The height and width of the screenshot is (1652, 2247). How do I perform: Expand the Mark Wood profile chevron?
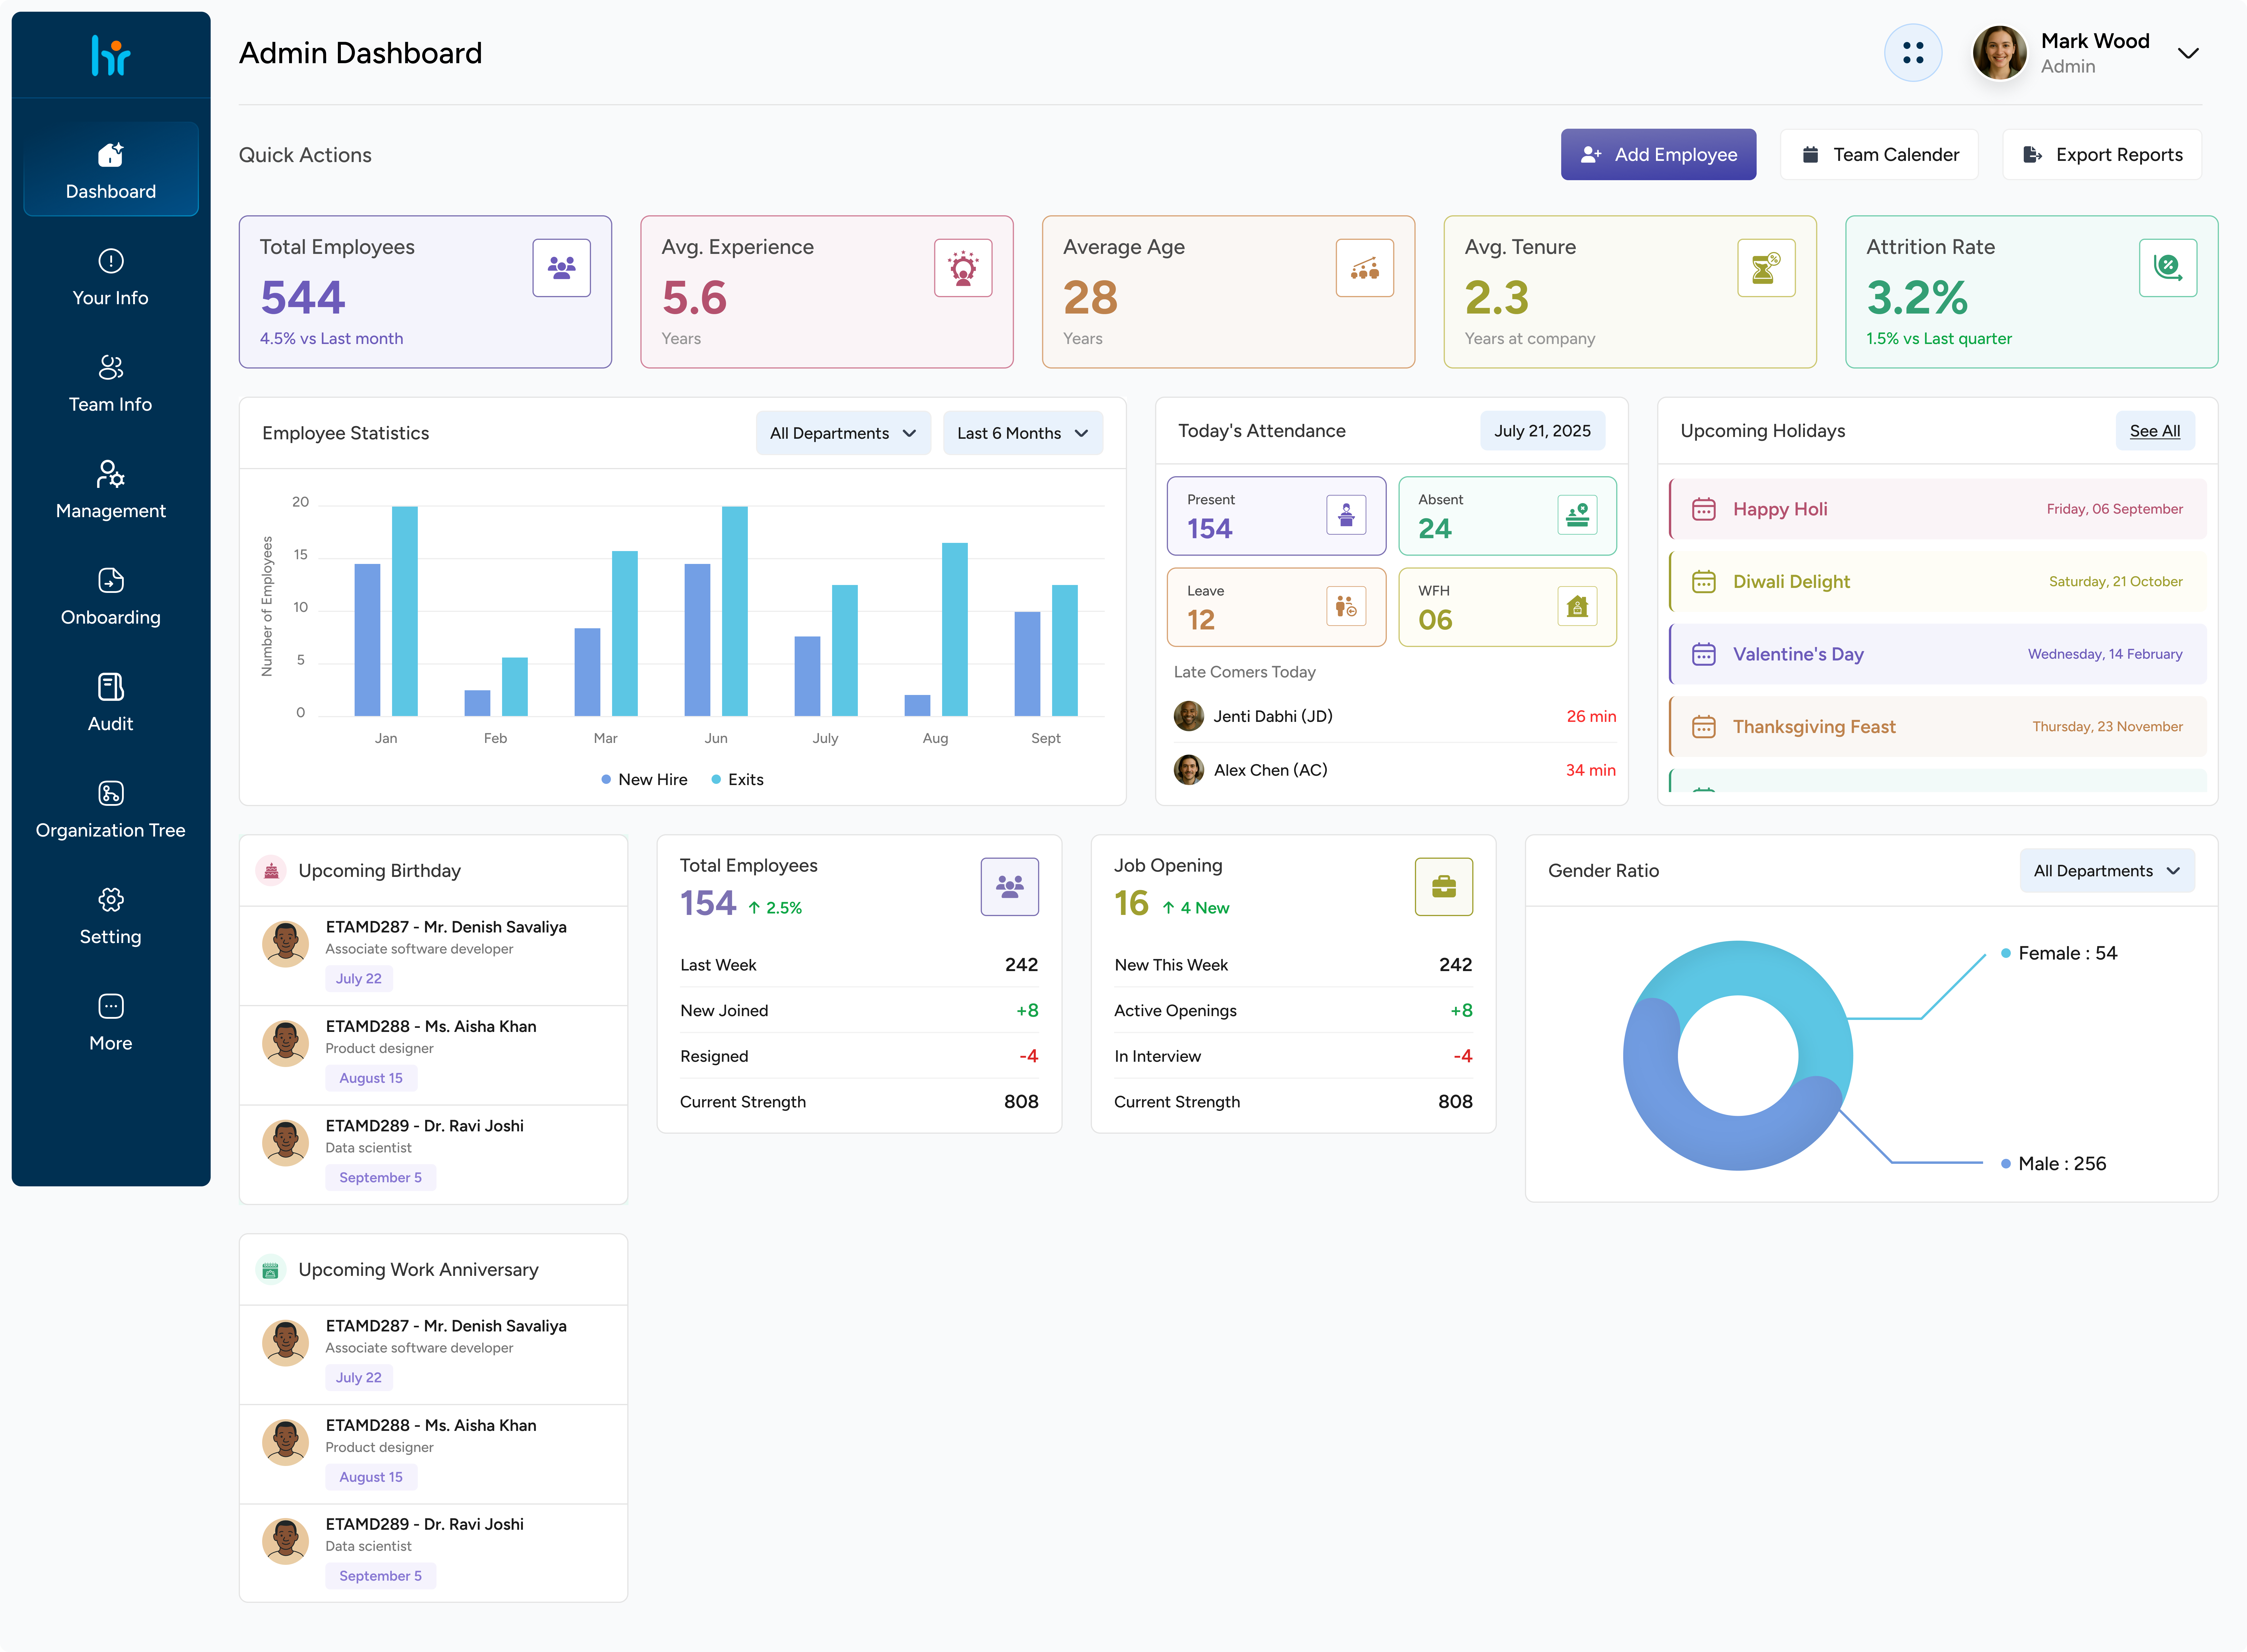pos(2188,53)
